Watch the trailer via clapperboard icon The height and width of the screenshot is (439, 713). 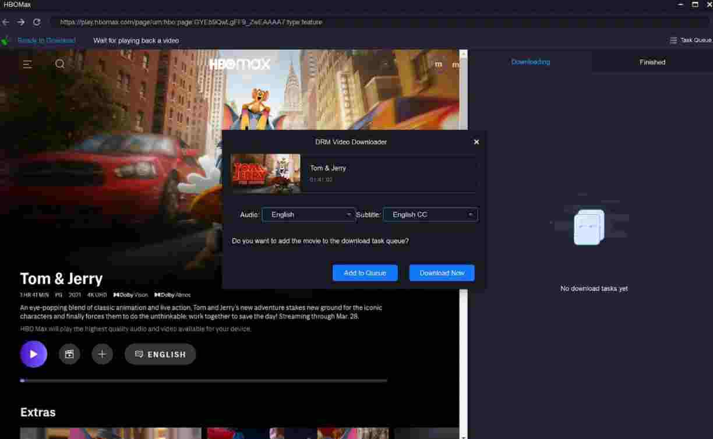69,354
